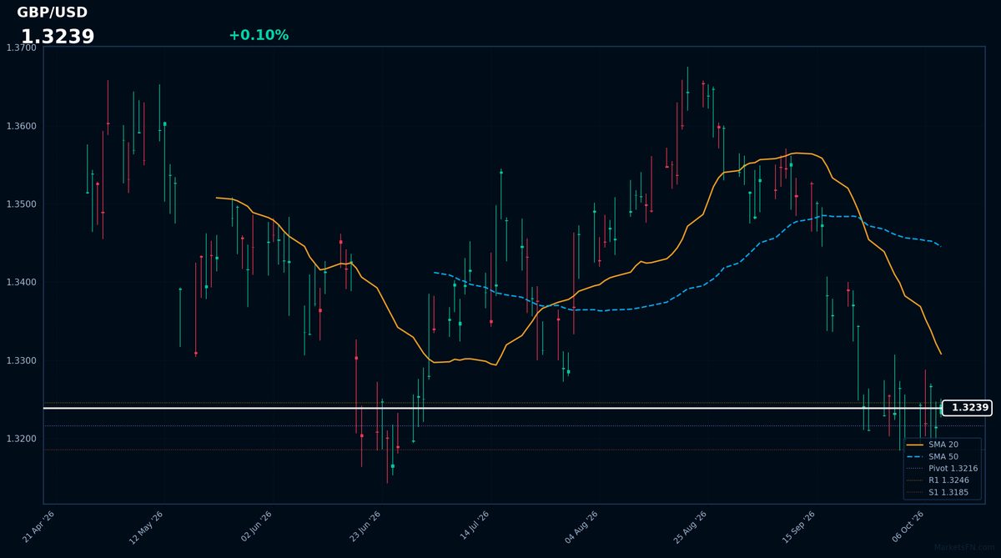Image resolution: width=1001 pixels, height=558 pixels.
Task: Click the 15 Sep '26 date label
Action: coord(798,527)
